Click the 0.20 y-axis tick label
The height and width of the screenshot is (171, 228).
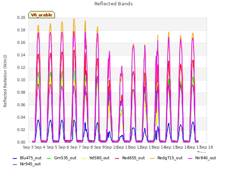(x=21, y=18)
